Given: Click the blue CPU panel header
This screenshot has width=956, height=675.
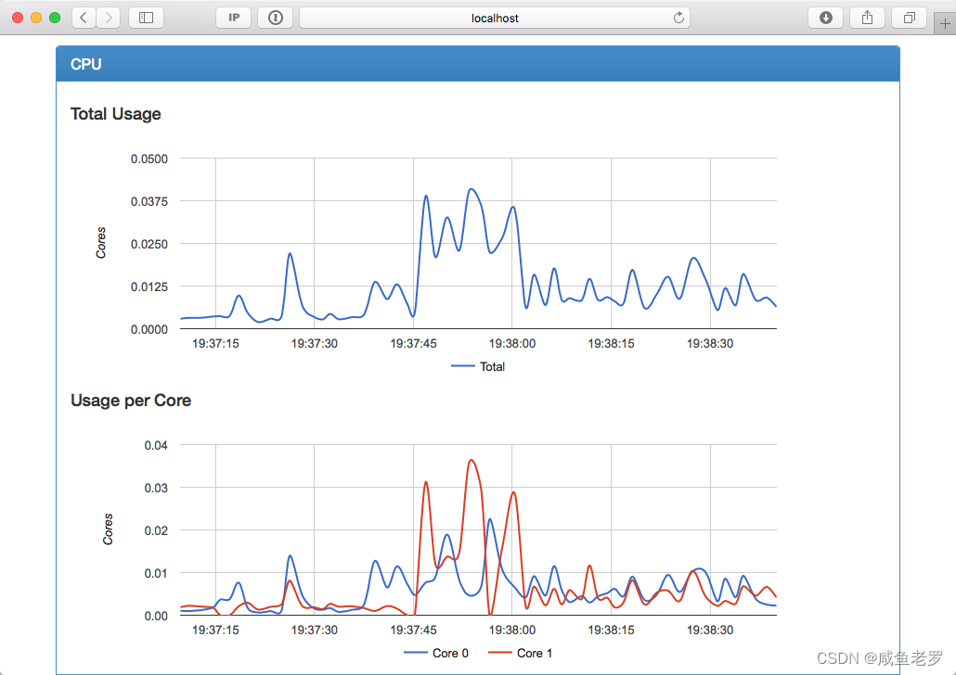Looking at the screenshot, I should pyautogui.click(x=478, y=63).
